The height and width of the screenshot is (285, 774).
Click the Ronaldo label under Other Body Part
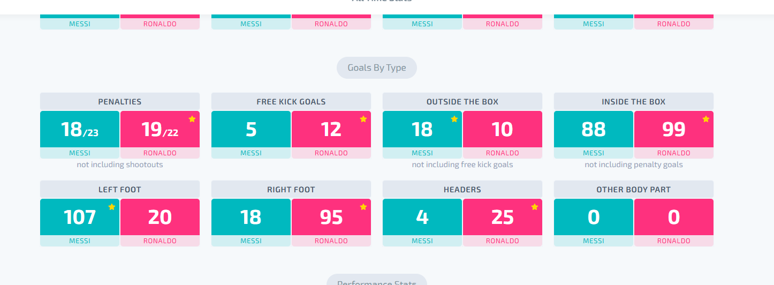(x=674, y=241)
